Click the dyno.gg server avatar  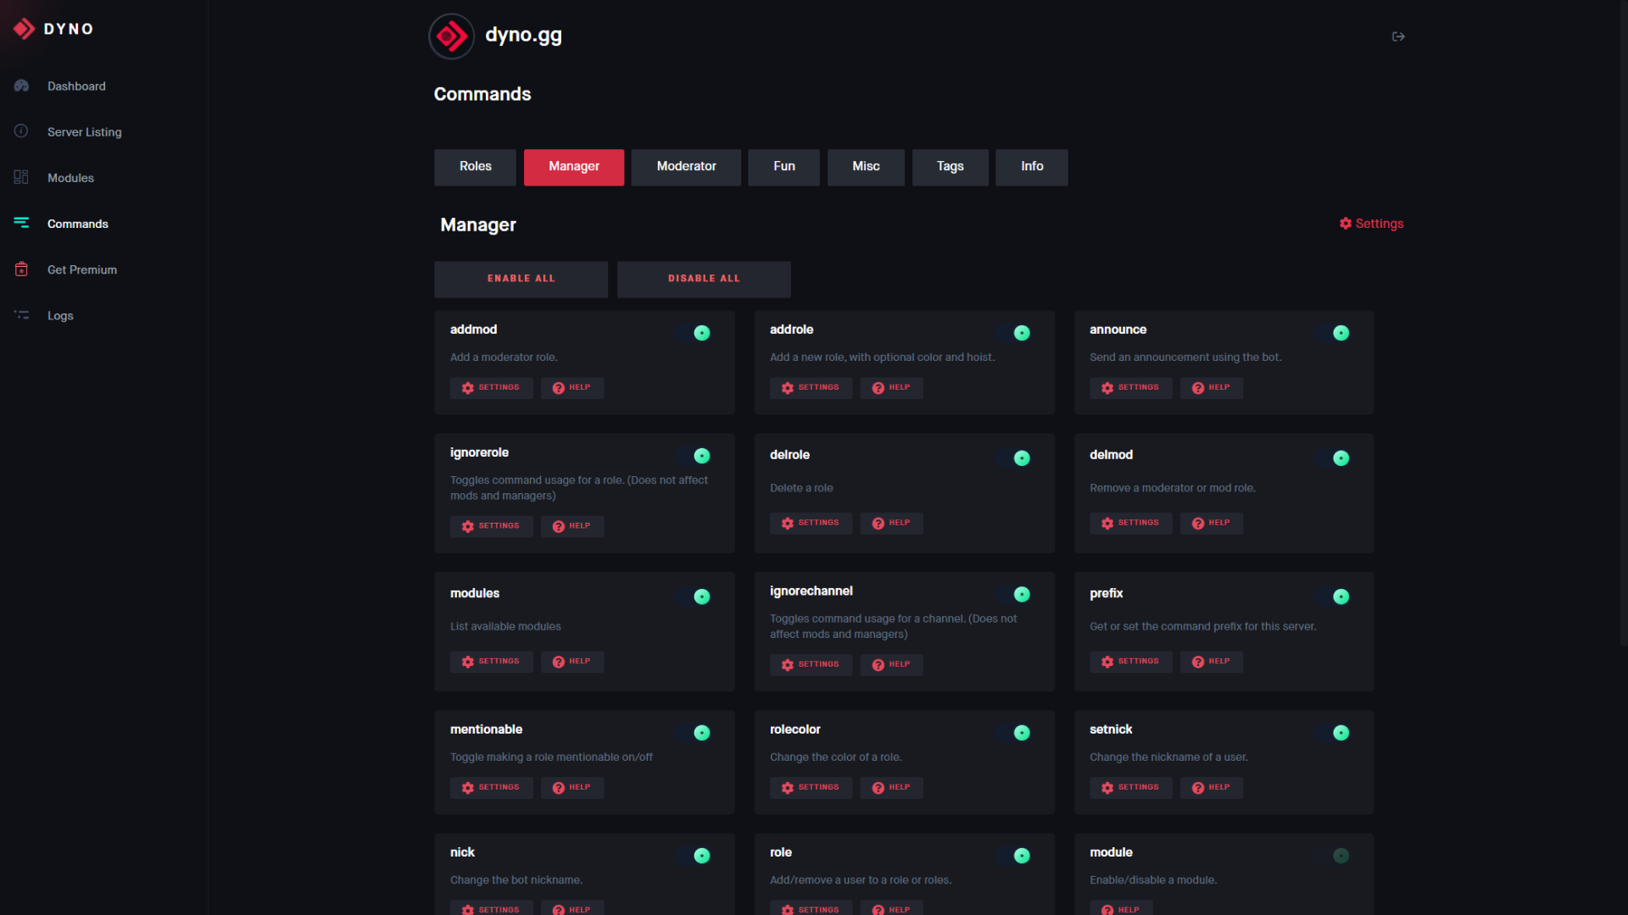click(x=451, y=36)
